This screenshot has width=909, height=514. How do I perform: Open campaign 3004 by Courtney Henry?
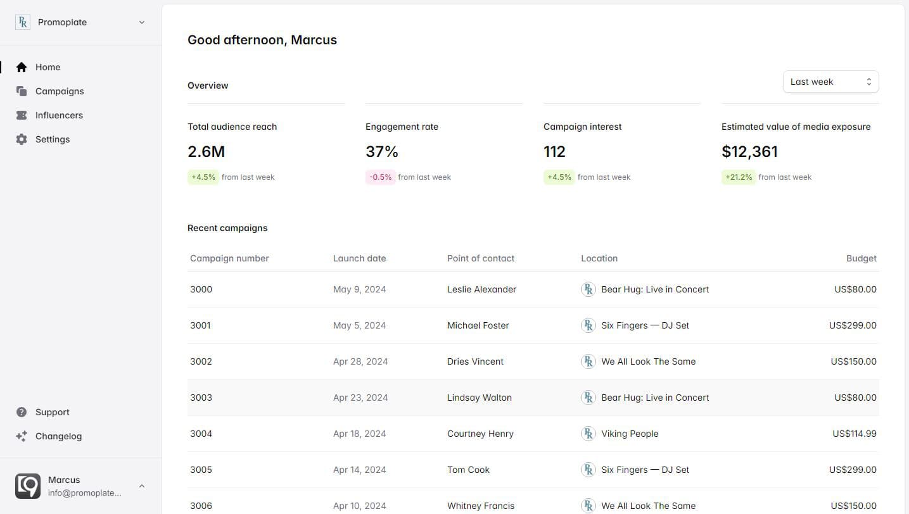coord(201,434)
